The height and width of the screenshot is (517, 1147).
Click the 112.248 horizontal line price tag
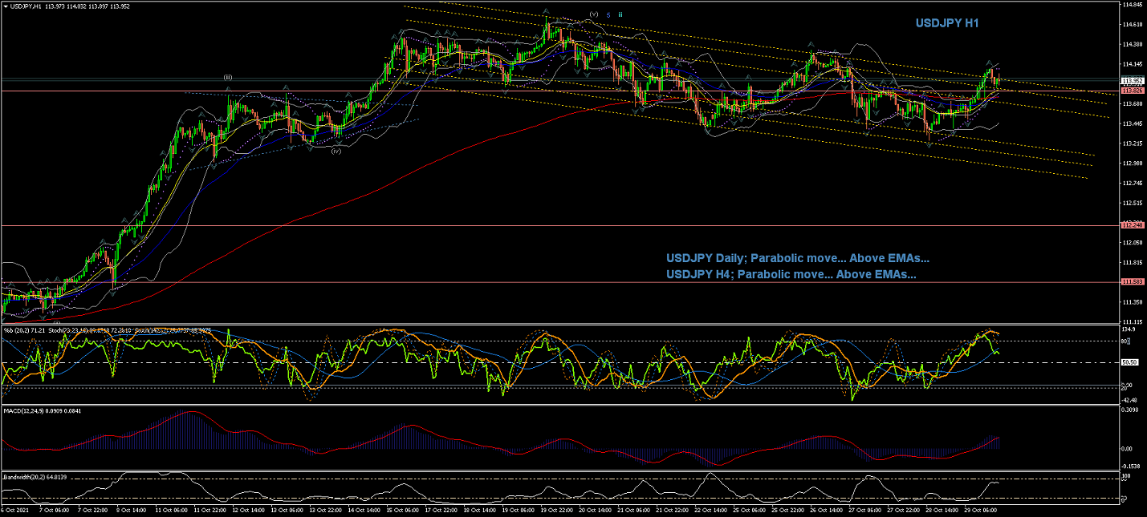tap(1132, 225)
